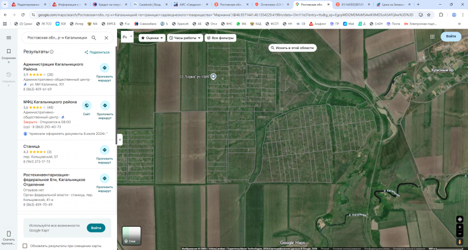Click the search magnifier in search box
The height and width of the screenshot is (250, 468).
(94, 38)
